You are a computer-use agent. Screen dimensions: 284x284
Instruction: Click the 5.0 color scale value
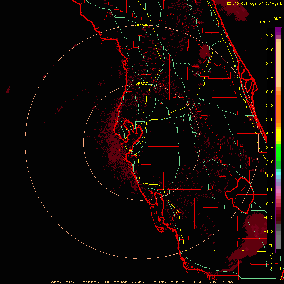coord(270,120)
